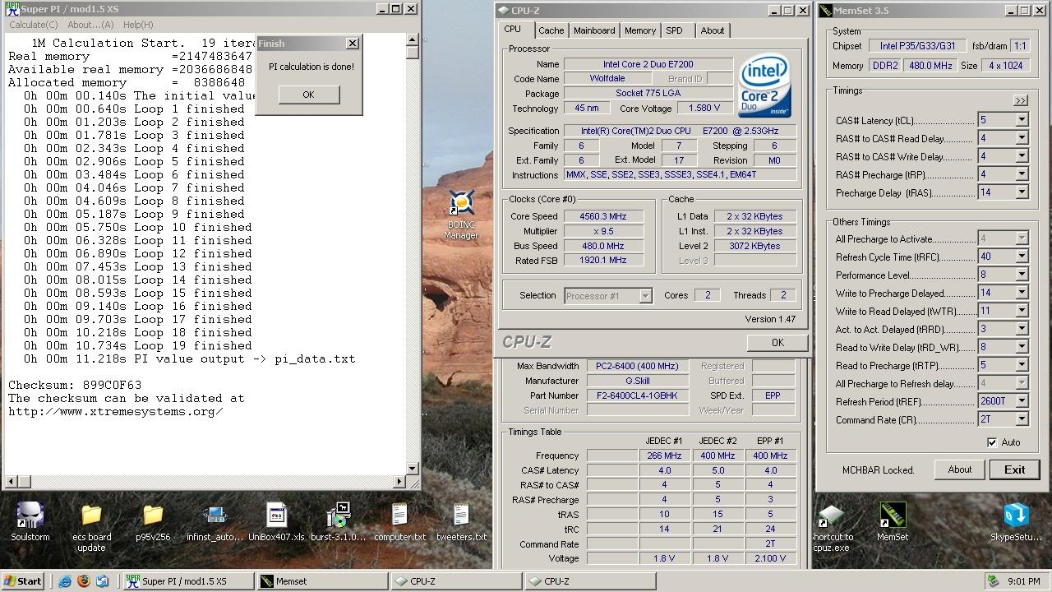The height and width of the screenshot is (592, 1052).
Task: Expand MemSet timings with the >> button
Action: point(1021,100)
